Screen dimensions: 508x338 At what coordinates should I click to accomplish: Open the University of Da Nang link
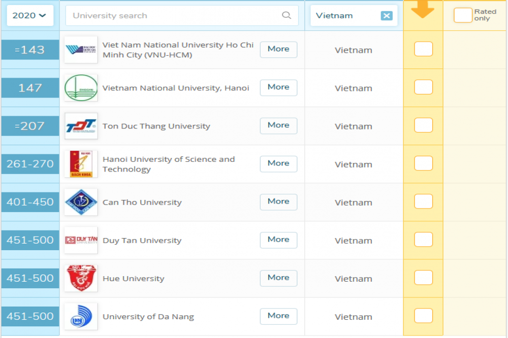148,317
